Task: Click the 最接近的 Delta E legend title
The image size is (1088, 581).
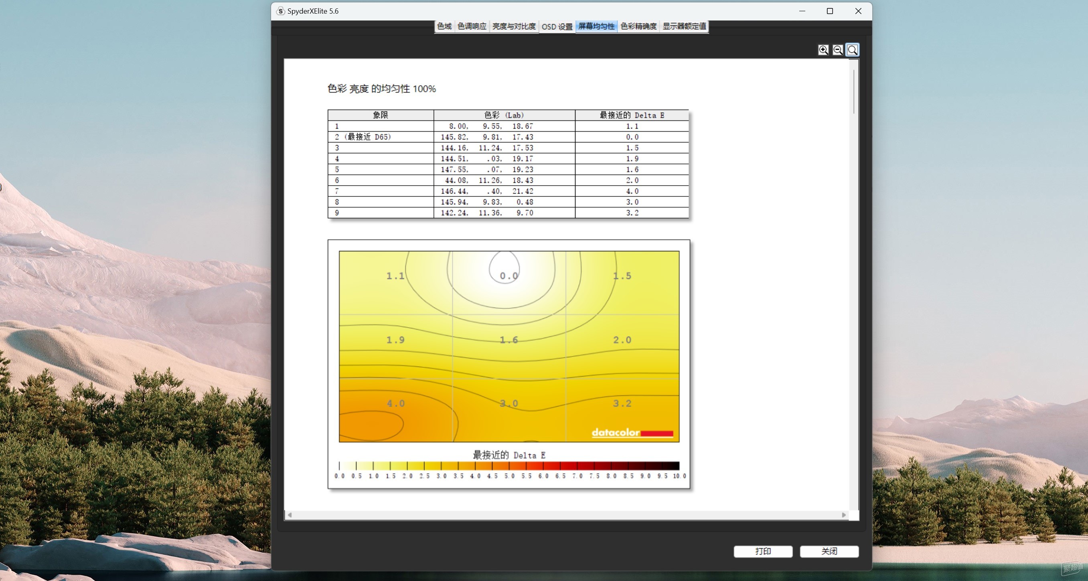Action: [509, 455]
